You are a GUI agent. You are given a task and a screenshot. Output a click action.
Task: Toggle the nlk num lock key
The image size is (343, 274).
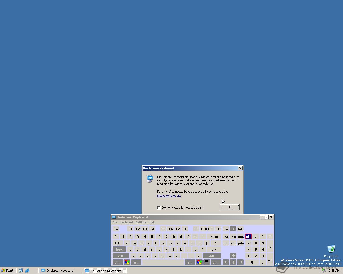[x=248, y=237]
